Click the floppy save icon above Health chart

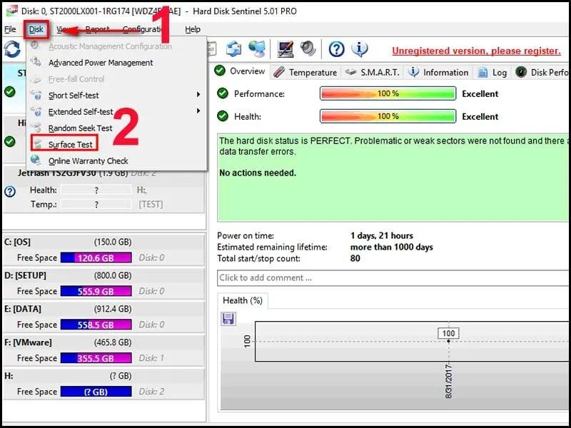point(228,319)
